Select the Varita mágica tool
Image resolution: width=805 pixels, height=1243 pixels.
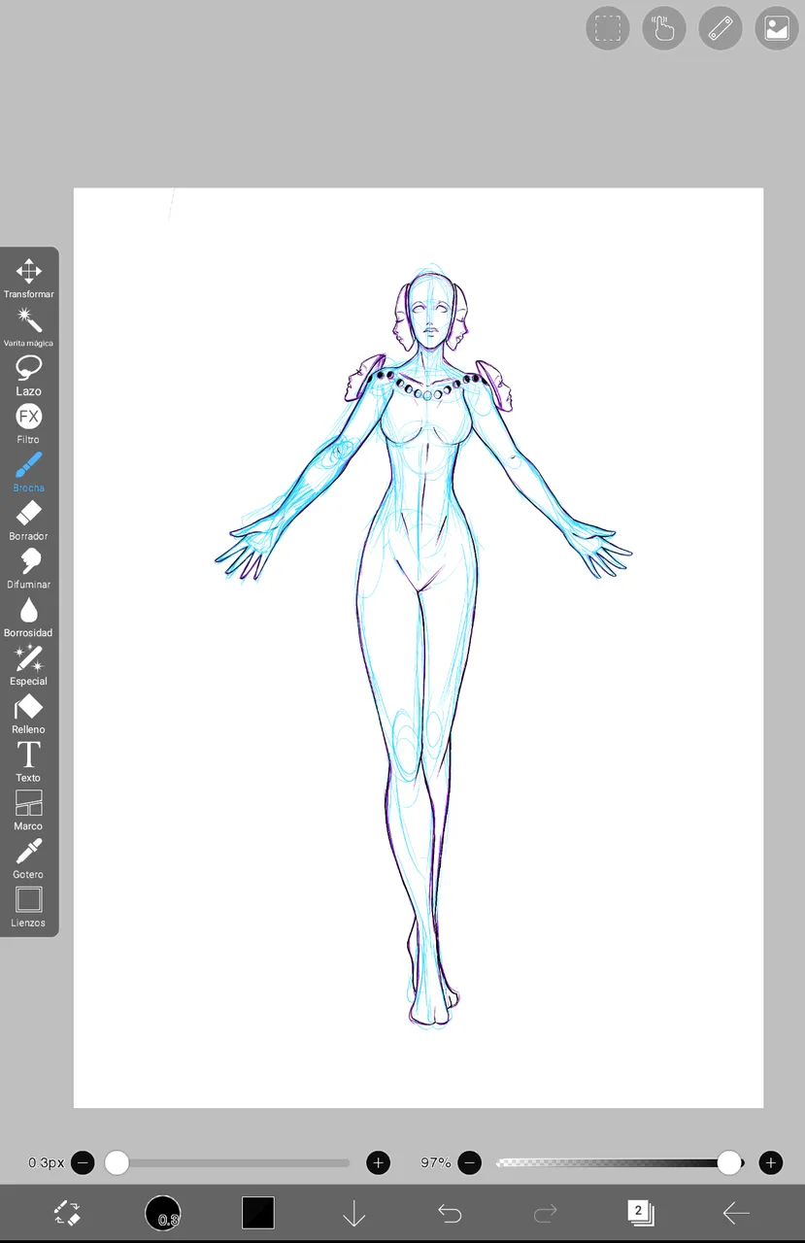[x=28, y=326]
